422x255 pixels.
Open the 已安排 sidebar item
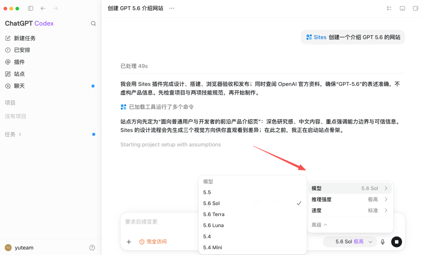[50, 50]
